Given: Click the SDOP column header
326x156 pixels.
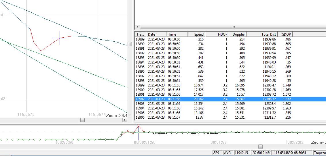Looking at the screenshot, I should 285,34.
